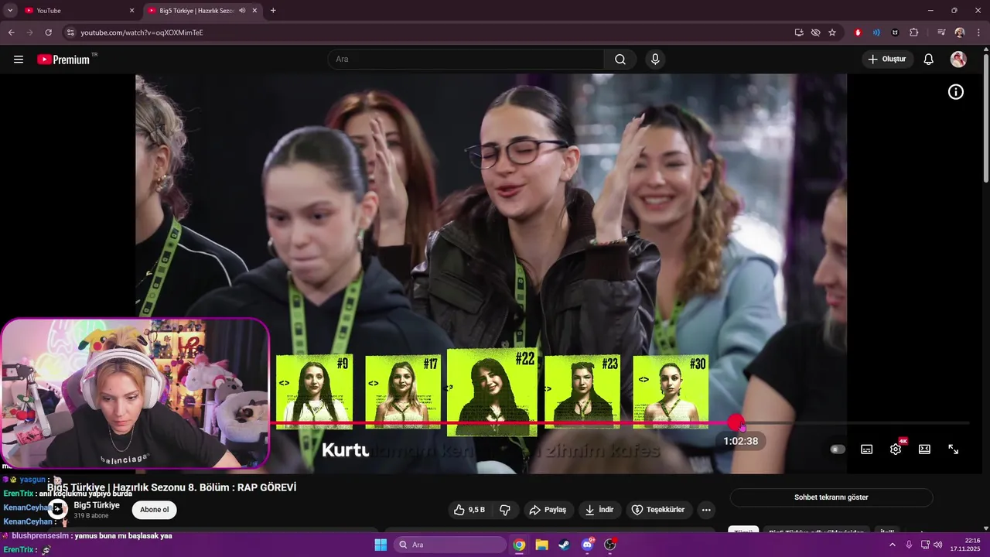Download the video with İndir button
Viewport: 990px width, 557px height.
click(x=599, y=510)
